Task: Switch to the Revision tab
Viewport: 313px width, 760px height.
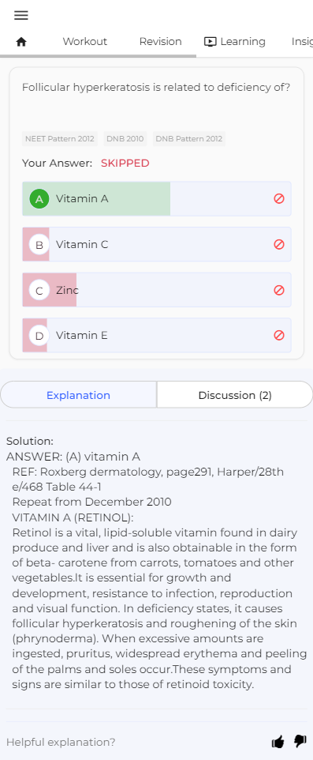Action: tap(160, 42)
